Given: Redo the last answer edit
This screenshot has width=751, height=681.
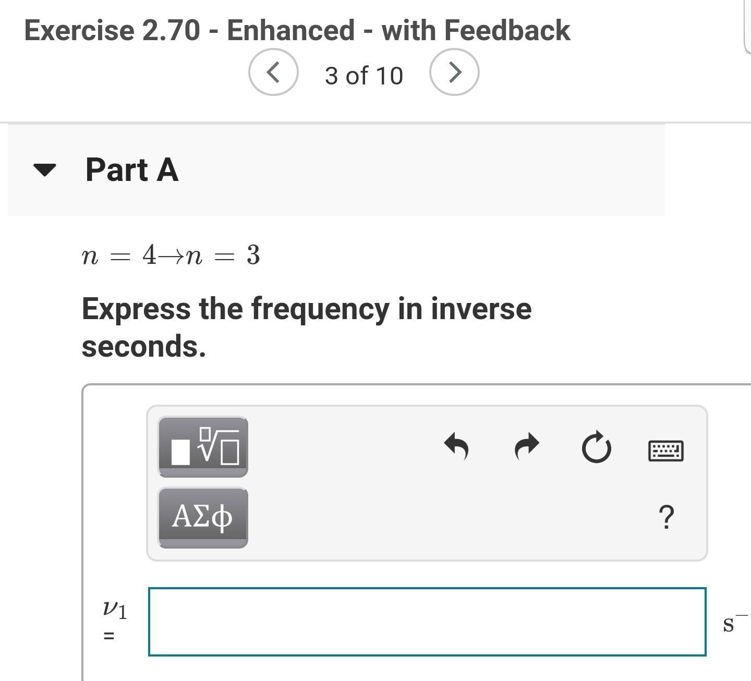Looking at the screenshot, I should click(527, 447).
